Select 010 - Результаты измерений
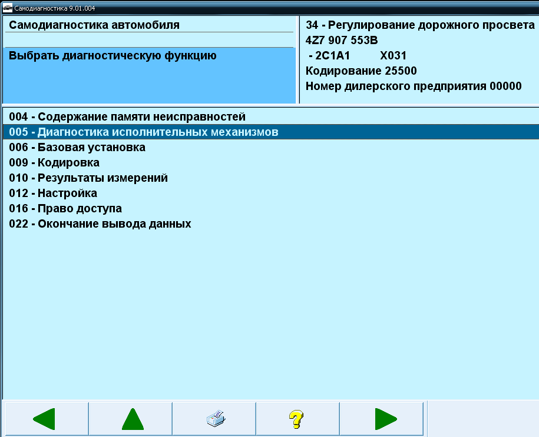This screenshot has width=539, height=437. pos(271,178)
